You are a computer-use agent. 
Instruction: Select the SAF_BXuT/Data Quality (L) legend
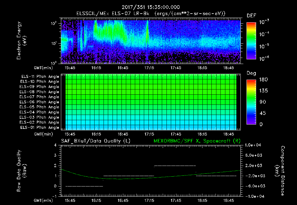[96, 141]
